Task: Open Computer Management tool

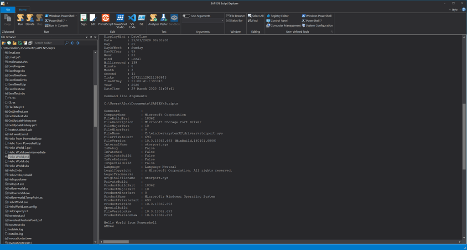Action: click(283, 25)
